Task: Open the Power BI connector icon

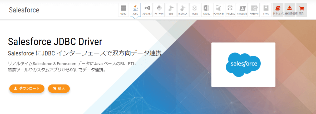Action: 219,10
